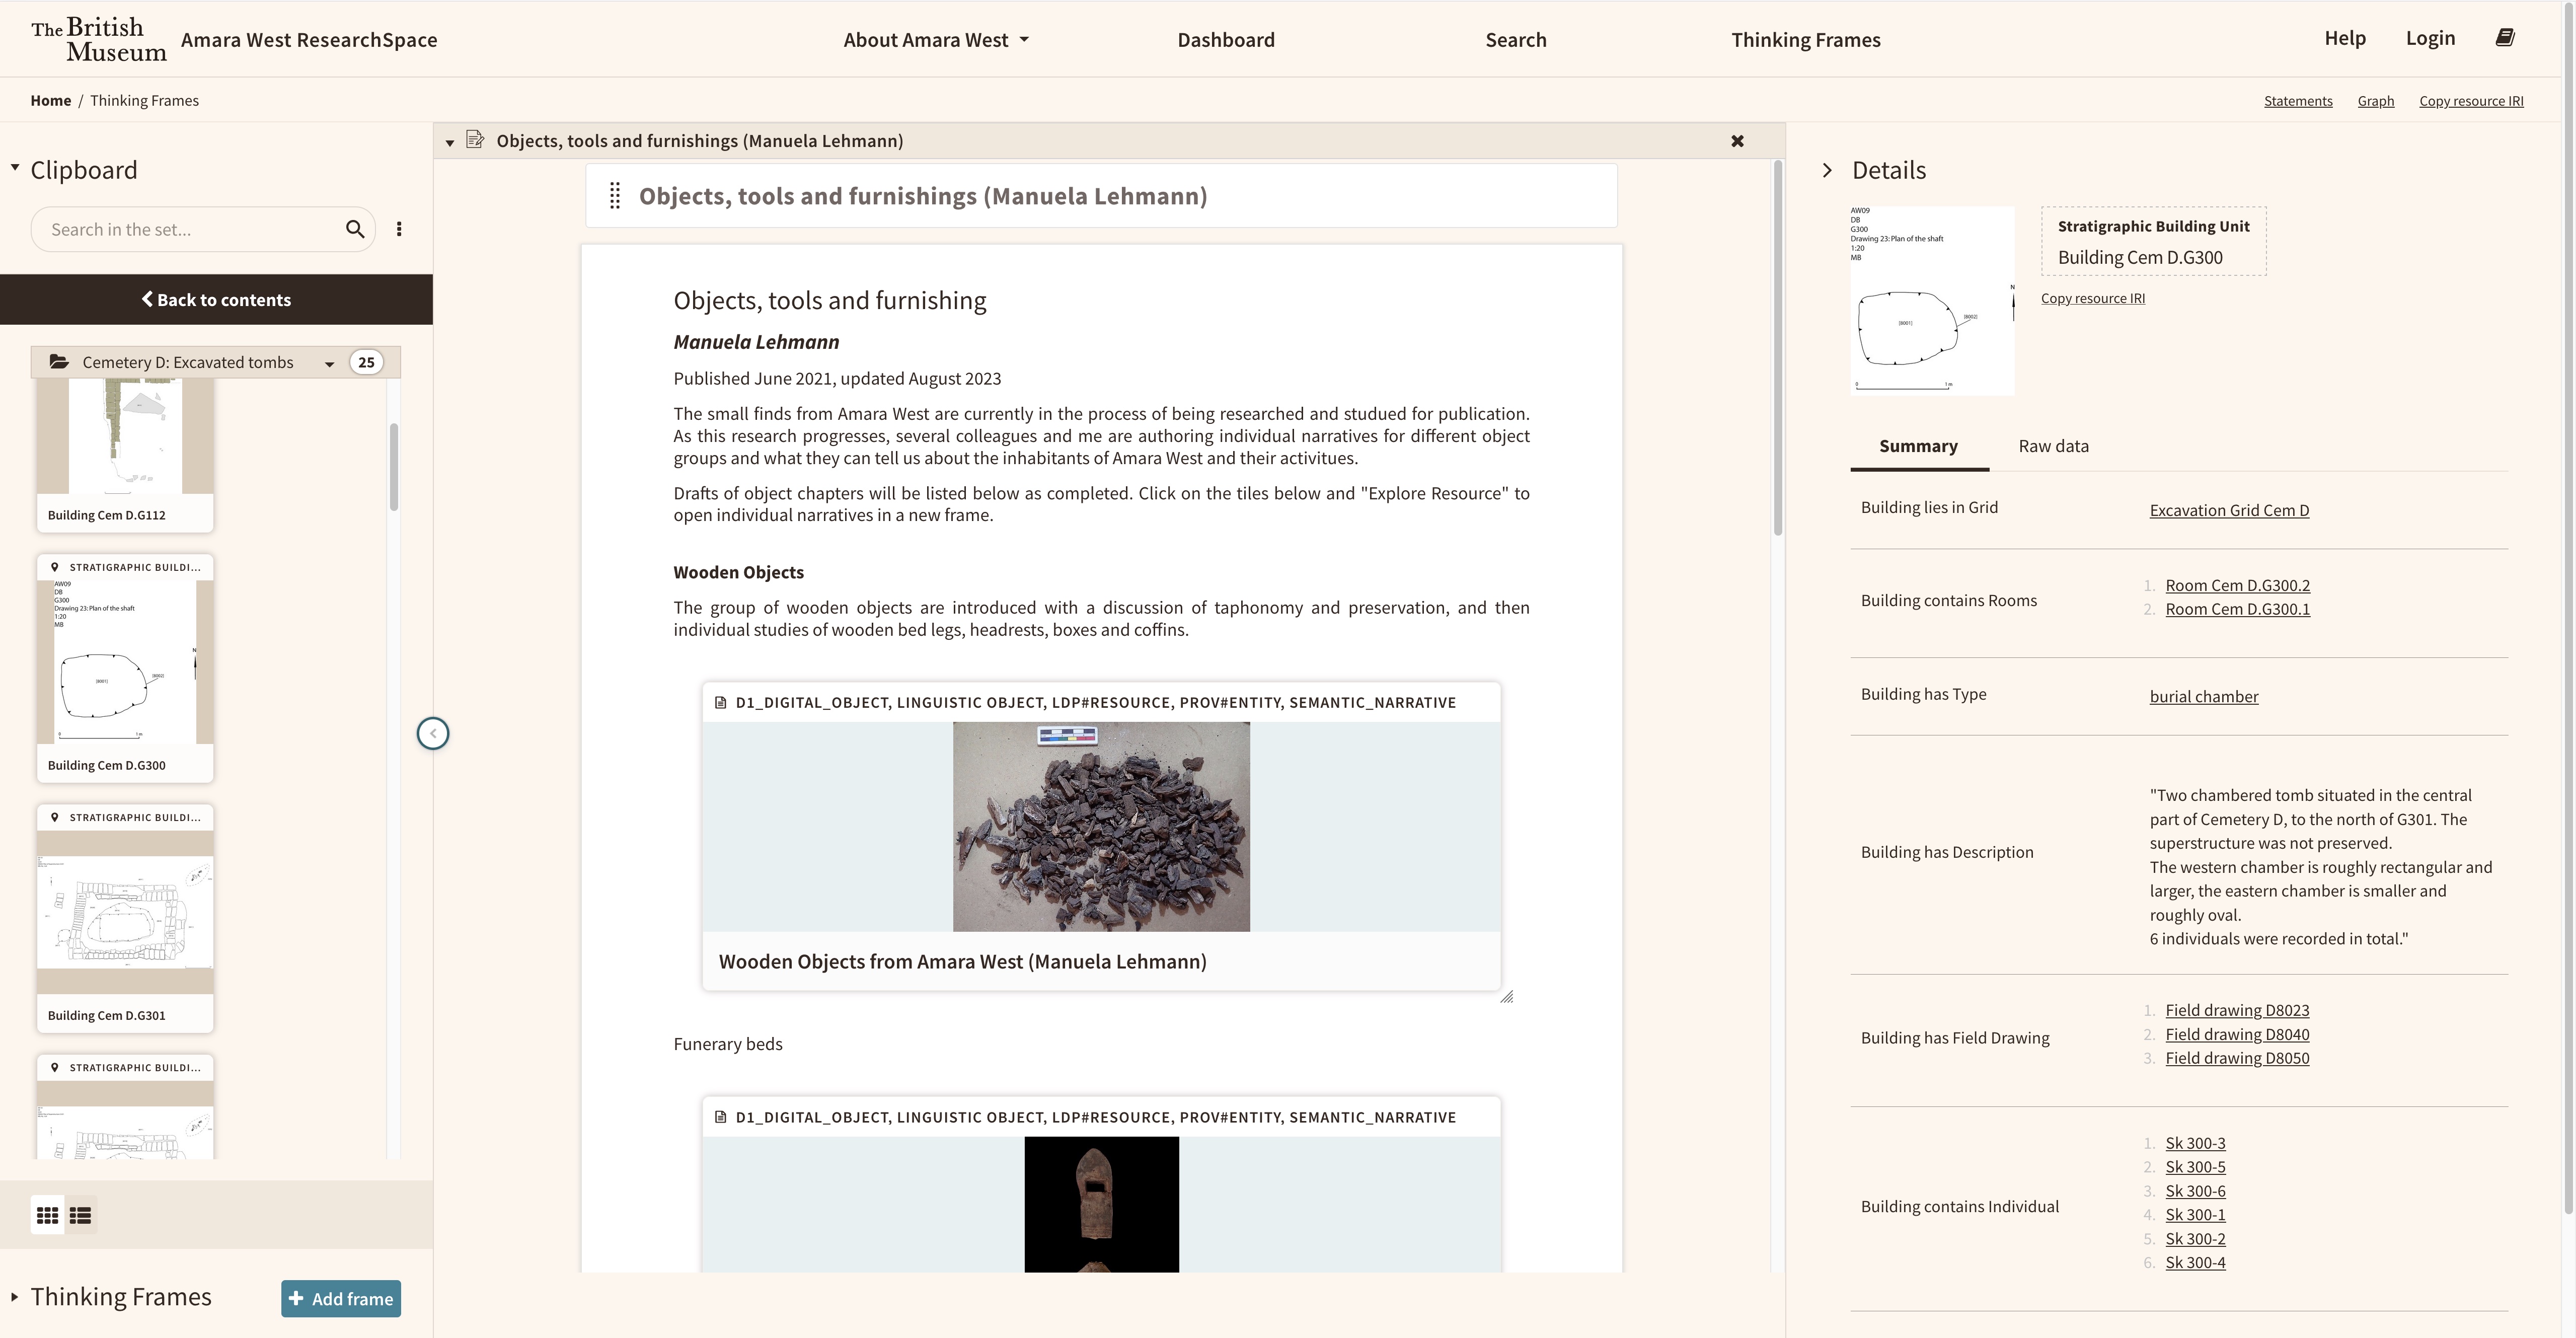Collapse the Details panel chevron
The height and width of the screenshot is (1338, 2576).
[1827, 170]
